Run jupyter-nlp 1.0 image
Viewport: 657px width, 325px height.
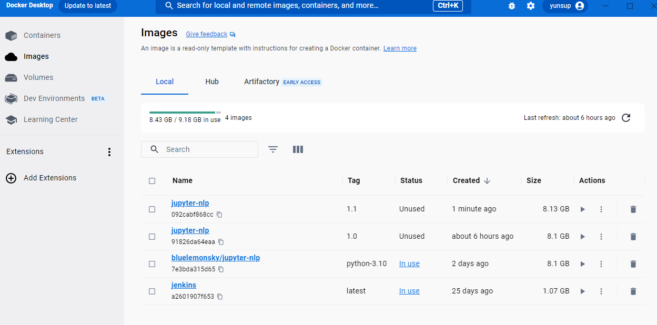point(582,237)
